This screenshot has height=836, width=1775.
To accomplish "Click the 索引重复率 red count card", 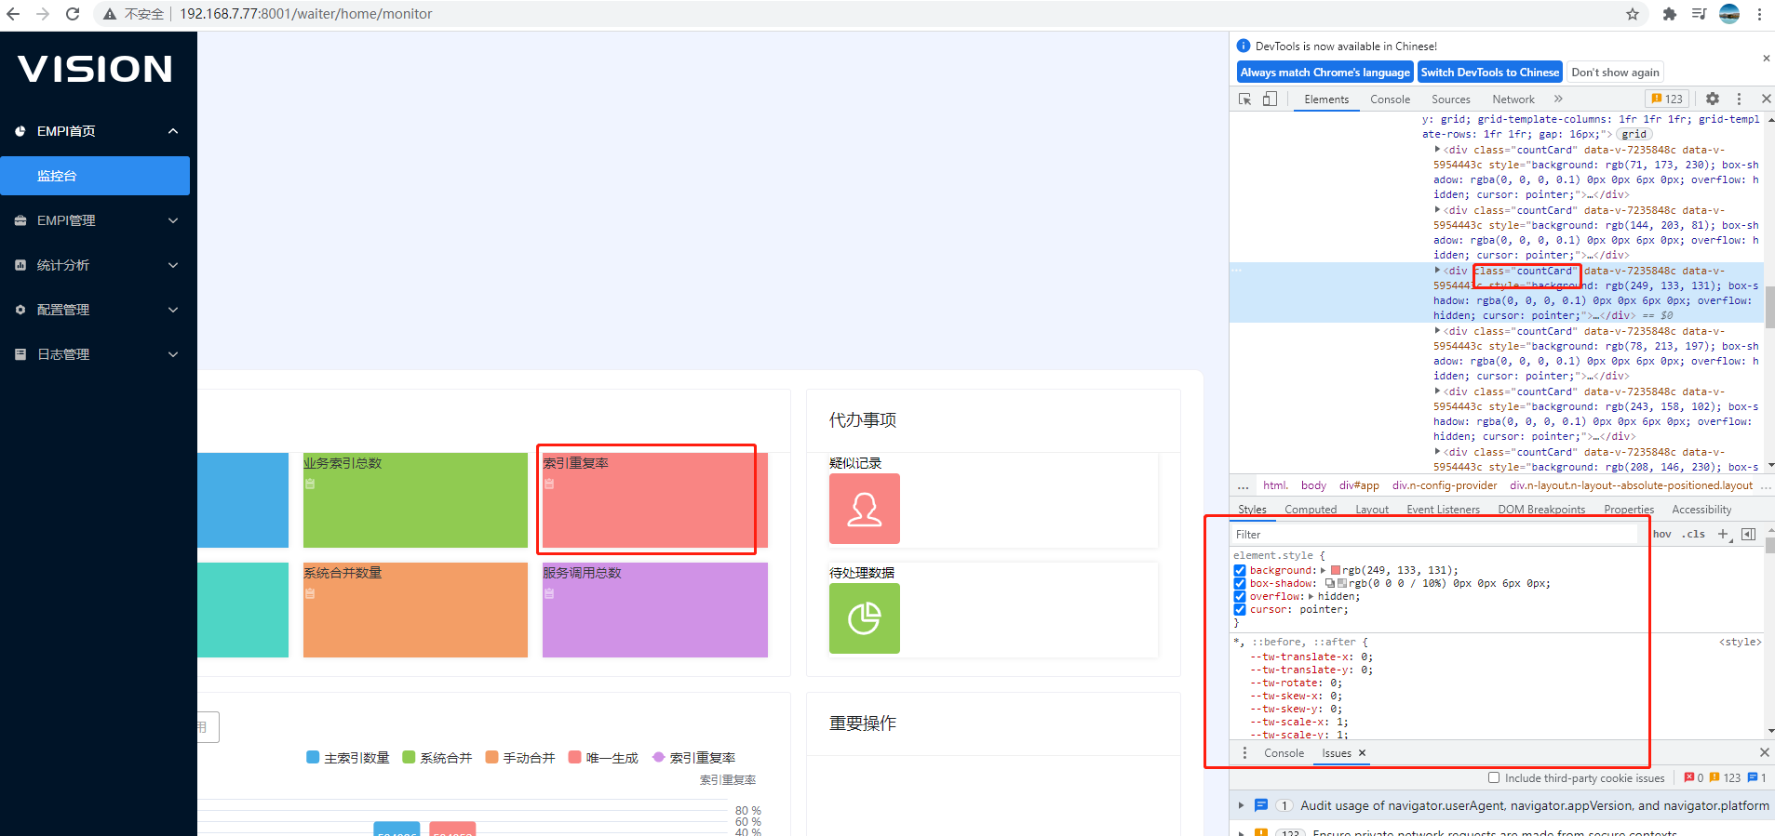I will point(655,500).
